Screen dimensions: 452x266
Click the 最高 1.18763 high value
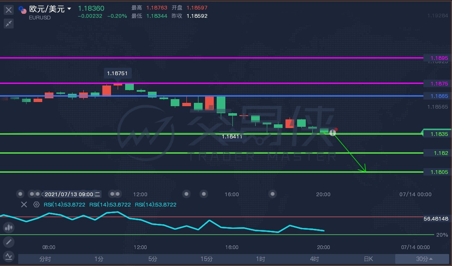point(157,8)
